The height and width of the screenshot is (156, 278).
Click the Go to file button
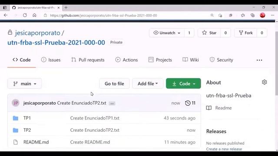tap(114, 84)
